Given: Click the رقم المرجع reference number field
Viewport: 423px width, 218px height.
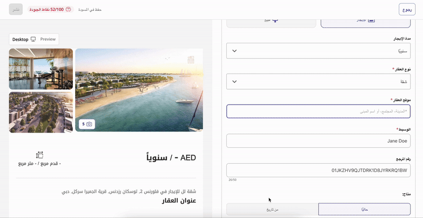Looking at the screenshot, I should pyautogui.click(x=318, y=170).
